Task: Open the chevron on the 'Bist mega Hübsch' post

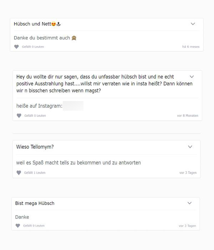Action: [x=189, y=203]
